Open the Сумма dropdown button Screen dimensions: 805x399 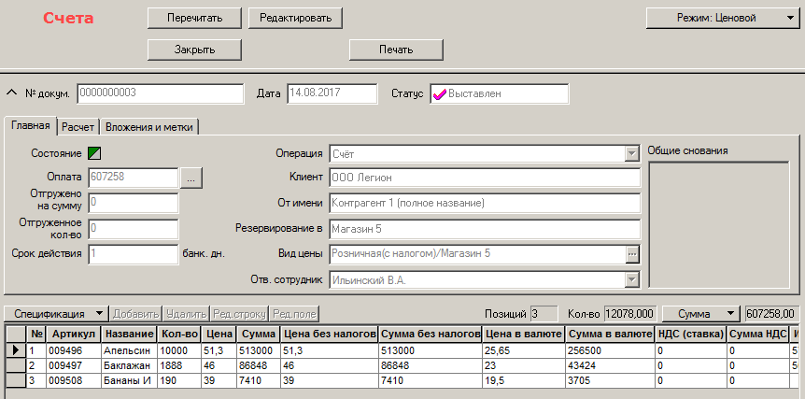coord(700,314)
